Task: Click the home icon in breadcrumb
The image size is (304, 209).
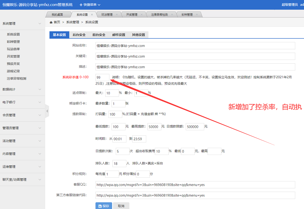Action: point(51,22)
